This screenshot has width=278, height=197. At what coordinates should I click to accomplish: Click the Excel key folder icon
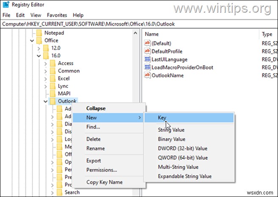pyautogui.click(x=53, y=78)
